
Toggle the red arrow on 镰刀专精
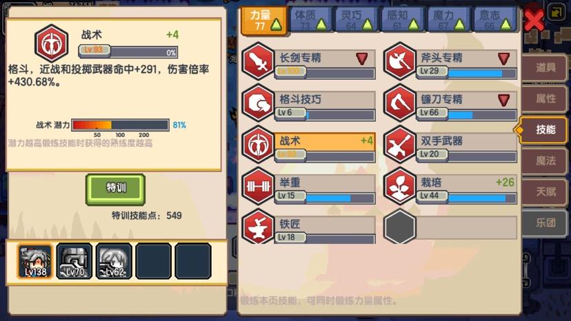tap(503, 100)
